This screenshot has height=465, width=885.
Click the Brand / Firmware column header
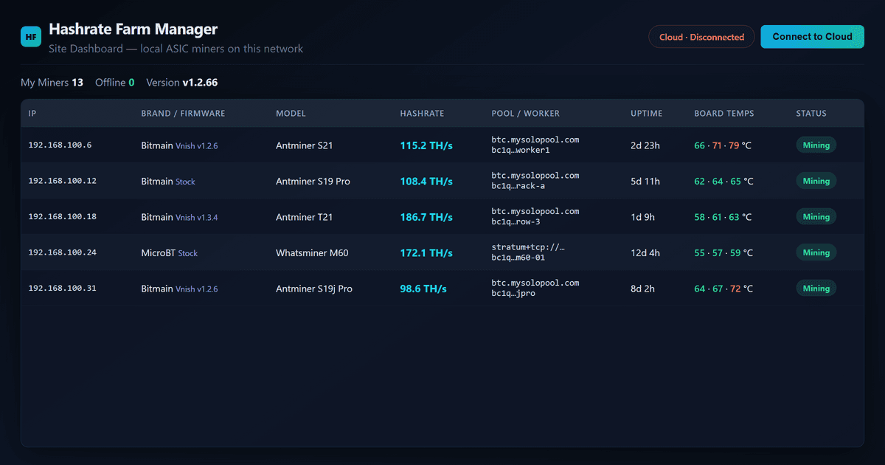pyautogui.click(x=183, y=114)
